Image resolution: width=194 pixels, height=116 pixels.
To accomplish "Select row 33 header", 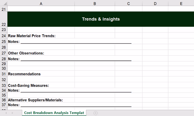I will pos(4,85).
